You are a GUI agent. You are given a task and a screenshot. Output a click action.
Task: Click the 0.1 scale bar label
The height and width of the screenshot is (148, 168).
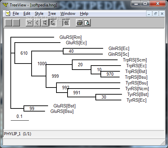coord(19,117)
